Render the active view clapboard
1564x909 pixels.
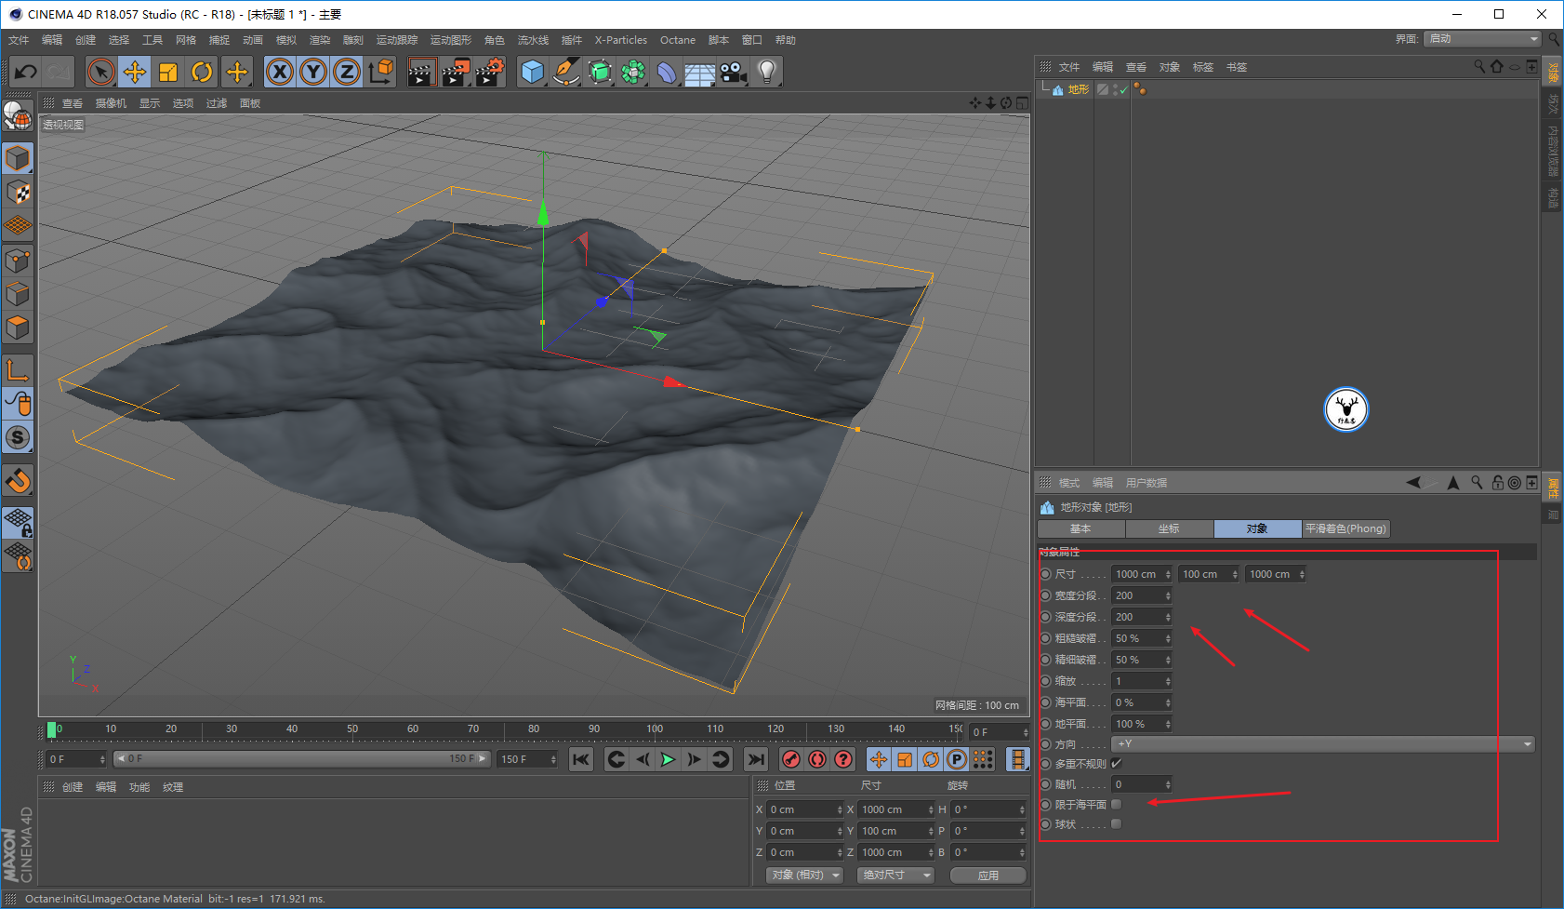click(x=422, y=72)
